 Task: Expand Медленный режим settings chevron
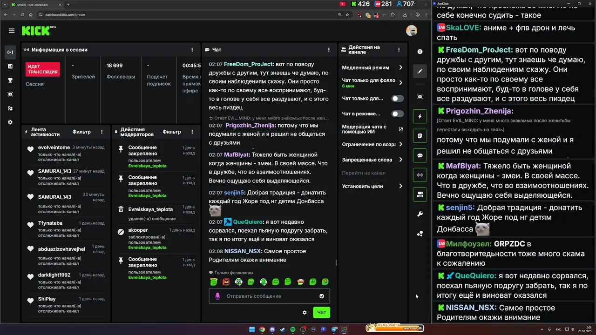point(401,67)
